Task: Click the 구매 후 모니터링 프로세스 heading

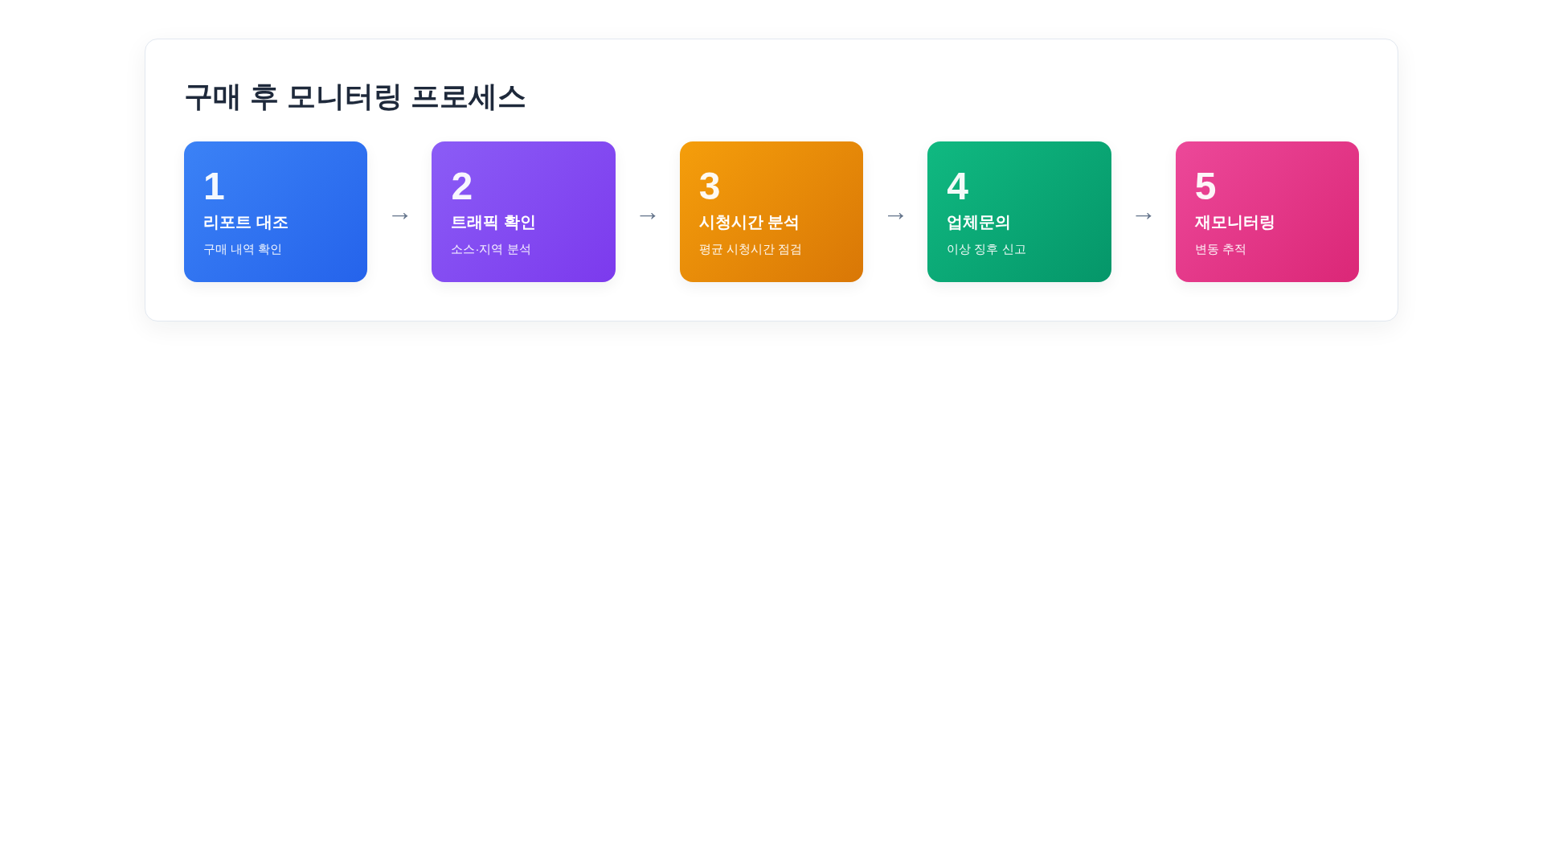Action: pyautogui.click(x=355, y=97)
